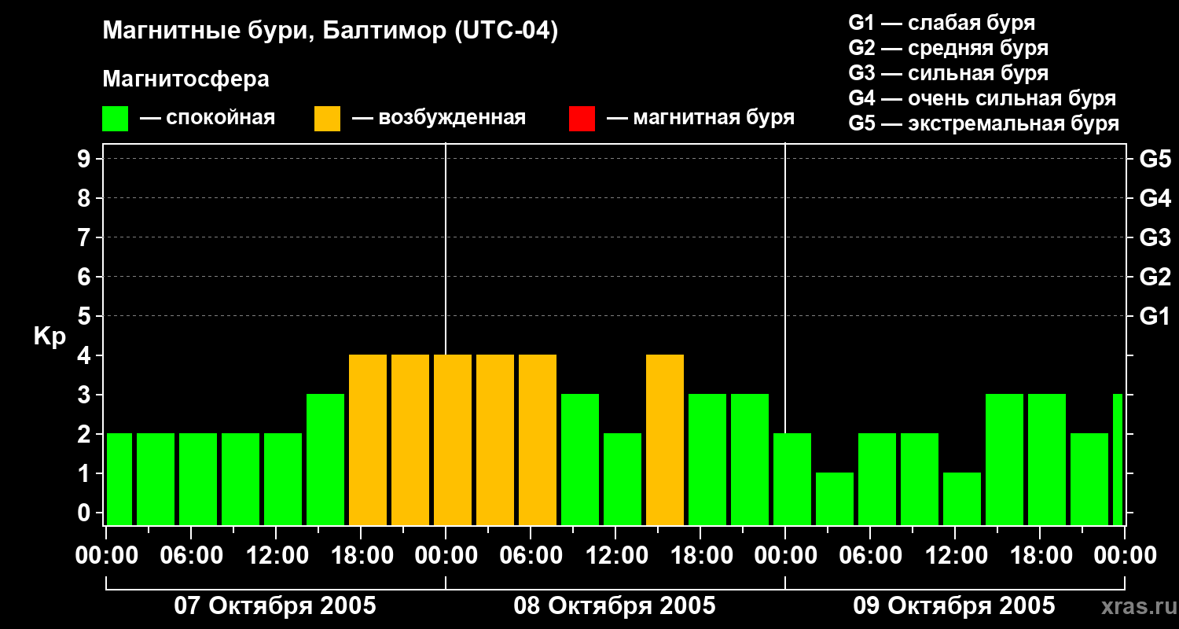Click the 12:00 time label of 08 October
Viewport: 1179px width, 629px height.
(x=615, y=555)
